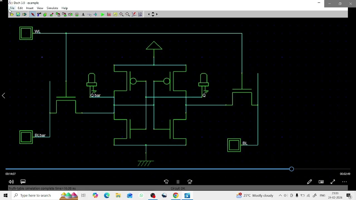Show hidden system tray icons
Image resolution: width=356 pixels, height=200 pixels.
(x=280, y=196)
